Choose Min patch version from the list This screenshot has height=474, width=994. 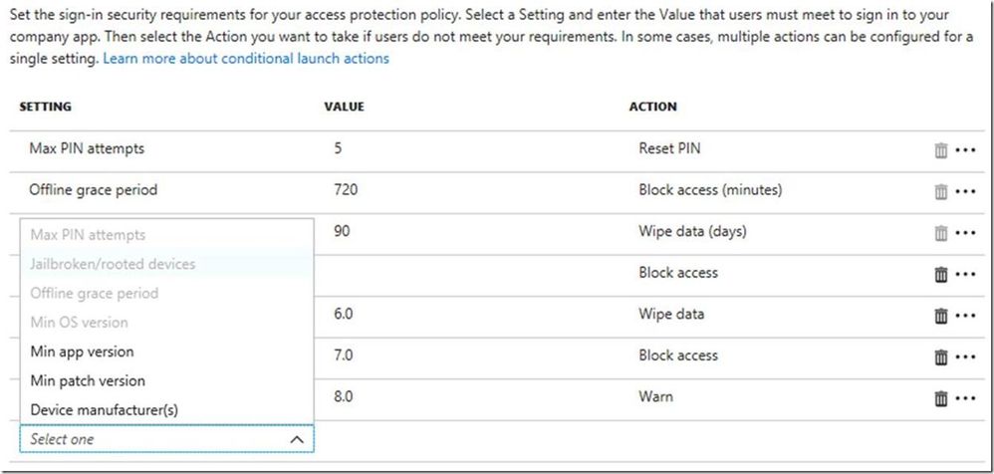[x=88, y=380]
